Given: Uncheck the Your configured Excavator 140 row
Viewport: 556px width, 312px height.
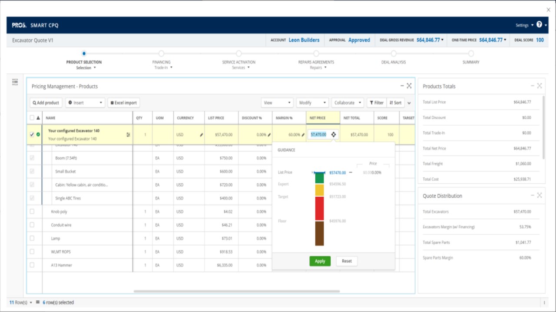Looking at the screenshot, I should [x=32, y=135].
